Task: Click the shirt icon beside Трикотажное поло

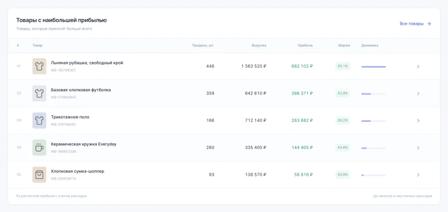Action: pos(39,120)
